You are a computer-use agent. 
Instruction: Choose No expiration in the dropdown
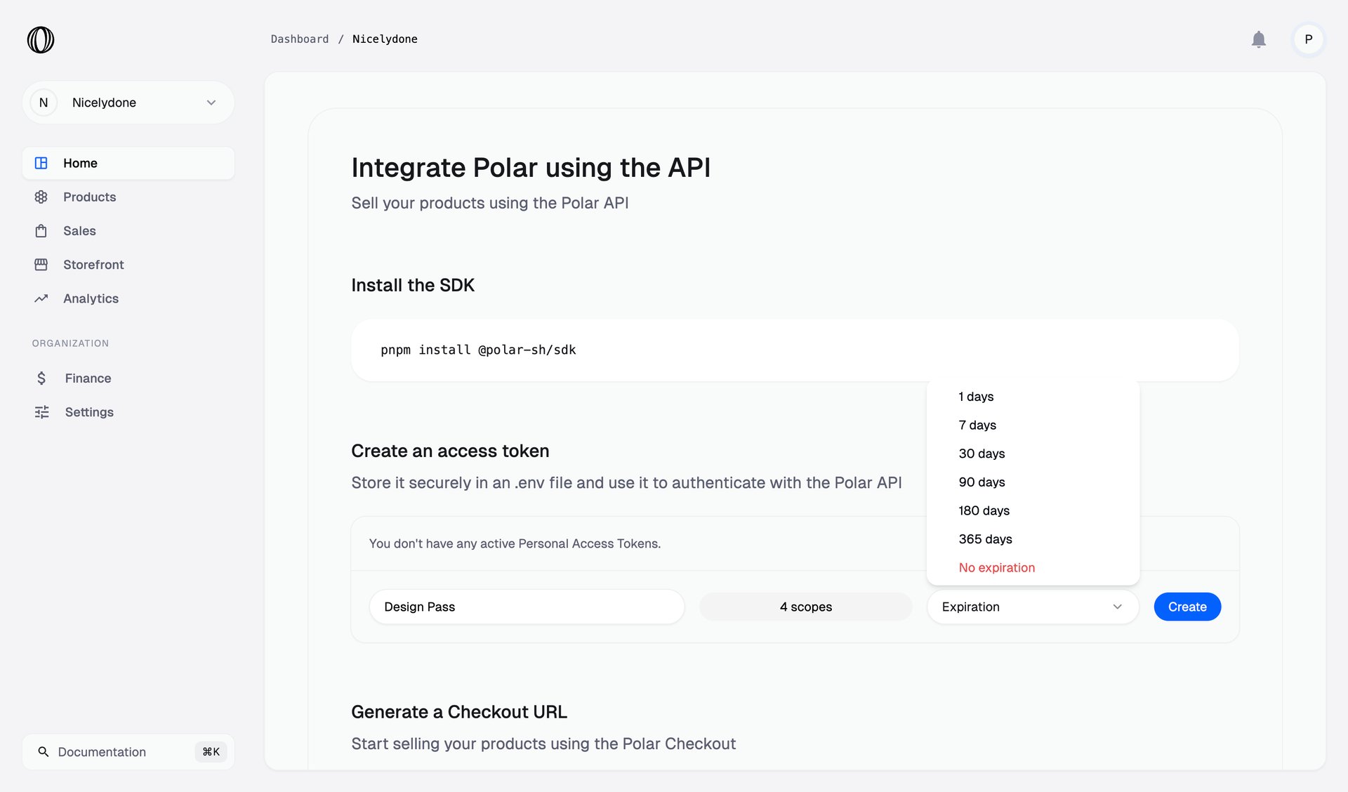point(996,567)
